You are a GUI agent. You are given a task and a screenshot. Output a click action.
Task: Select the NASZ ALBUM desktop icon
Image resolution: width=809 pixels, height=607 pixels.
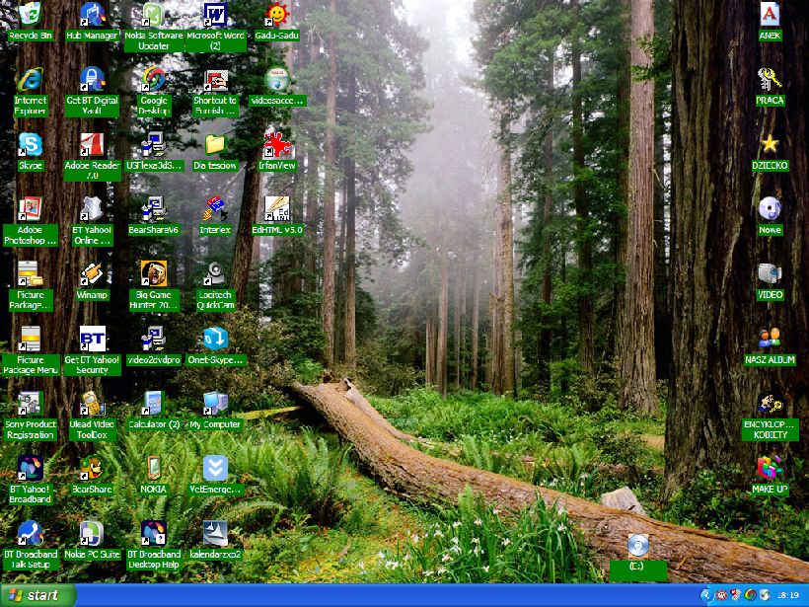pyautogui.click(x=770, y=339)
